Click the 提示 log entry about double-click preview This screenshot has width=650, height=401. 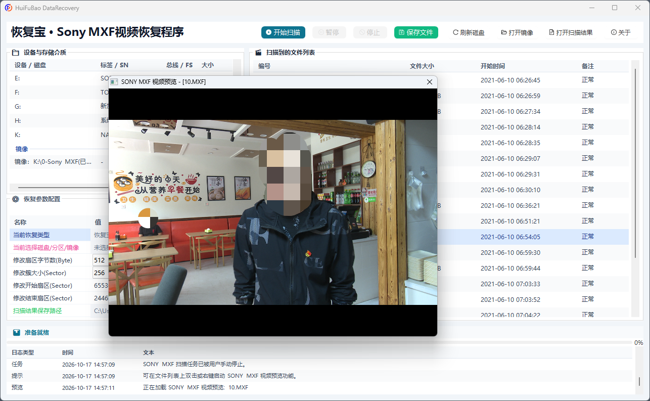coord(319,376)
